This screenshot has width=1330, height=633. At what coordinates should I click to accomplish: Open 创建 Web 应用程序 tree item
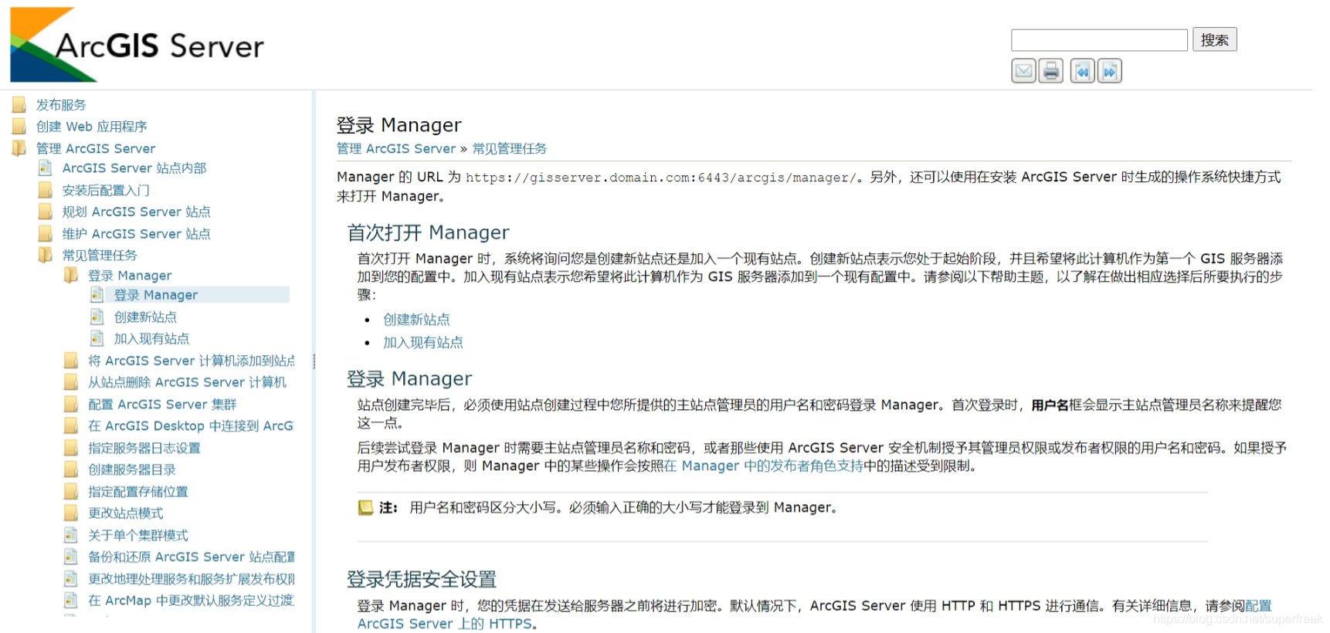coord(91,127)
